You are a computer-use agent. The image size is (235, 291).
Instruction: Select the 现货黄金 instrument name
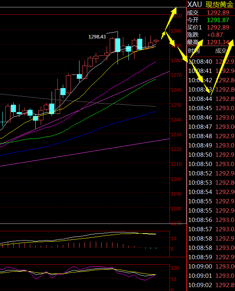pyautogui.click(x=219, y=4)
